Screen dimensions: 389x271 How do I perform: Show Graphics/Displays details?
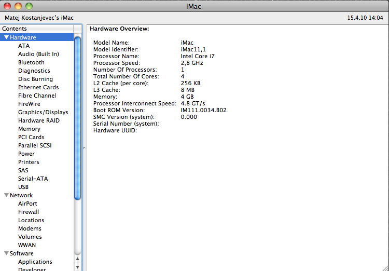[x=43, y=112]
